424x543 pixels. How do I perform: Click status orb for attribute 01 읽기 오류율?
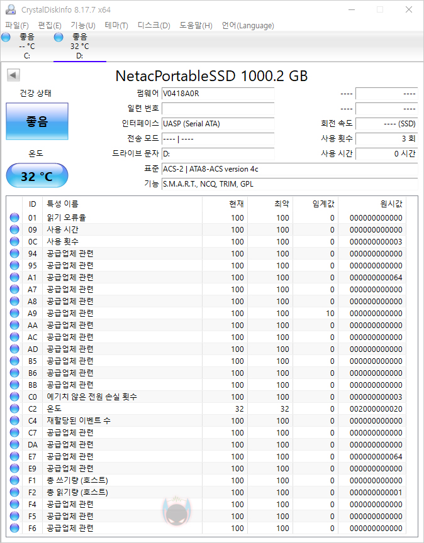(x=14, y=218)
